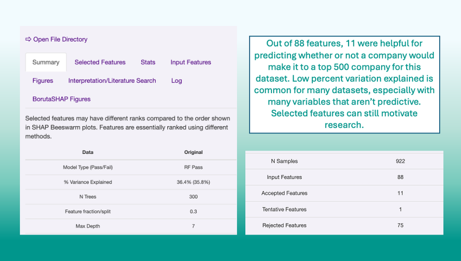
Task: Click the % Variance Explained value
Action: [x=193, y=182]
